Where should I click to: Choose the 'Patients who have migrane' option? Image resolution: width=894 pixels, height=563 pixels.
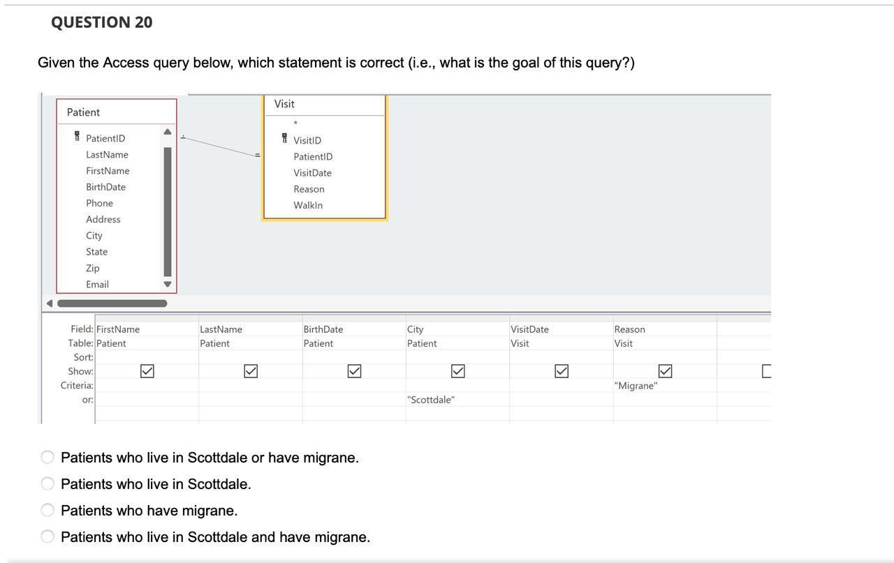pyautogui.click(x=47, y=509)
